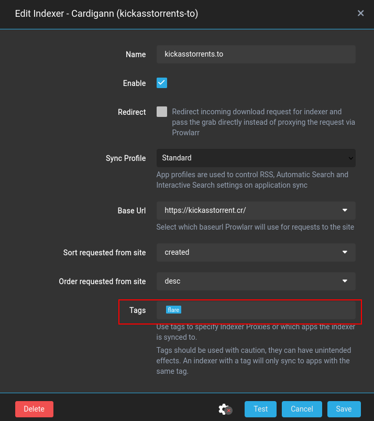The image size is (374, 421).
Task: Click the Redirect help text
Action: pyautogui.click(x=263, y=122)
